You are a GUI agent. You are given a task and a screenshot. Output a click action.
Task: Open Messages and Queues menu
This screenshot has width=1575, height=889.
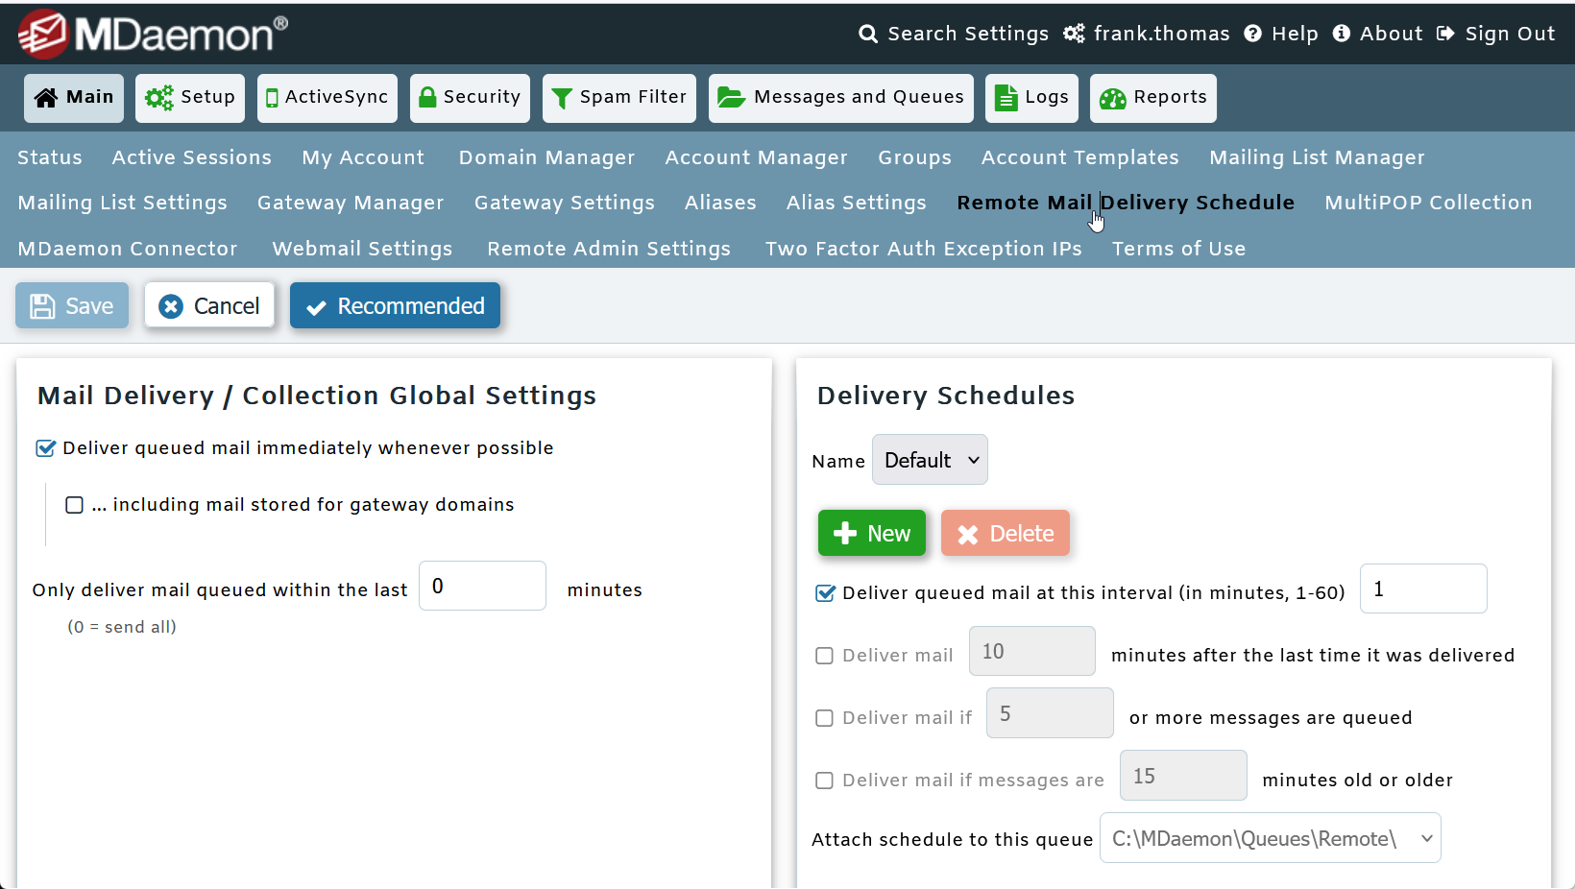pyautogui.click(x=841, y=98)
